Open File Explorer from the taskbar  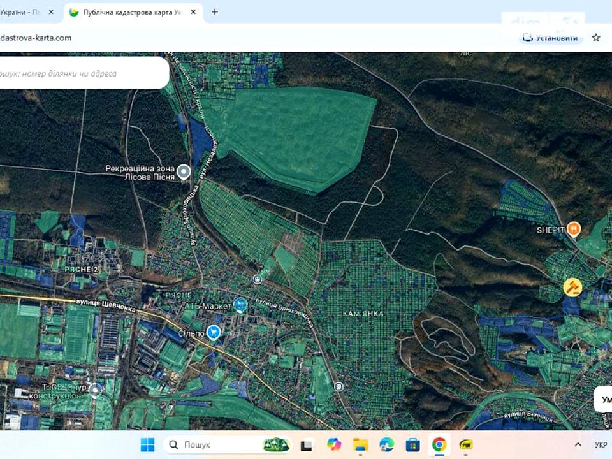point(361,444)
